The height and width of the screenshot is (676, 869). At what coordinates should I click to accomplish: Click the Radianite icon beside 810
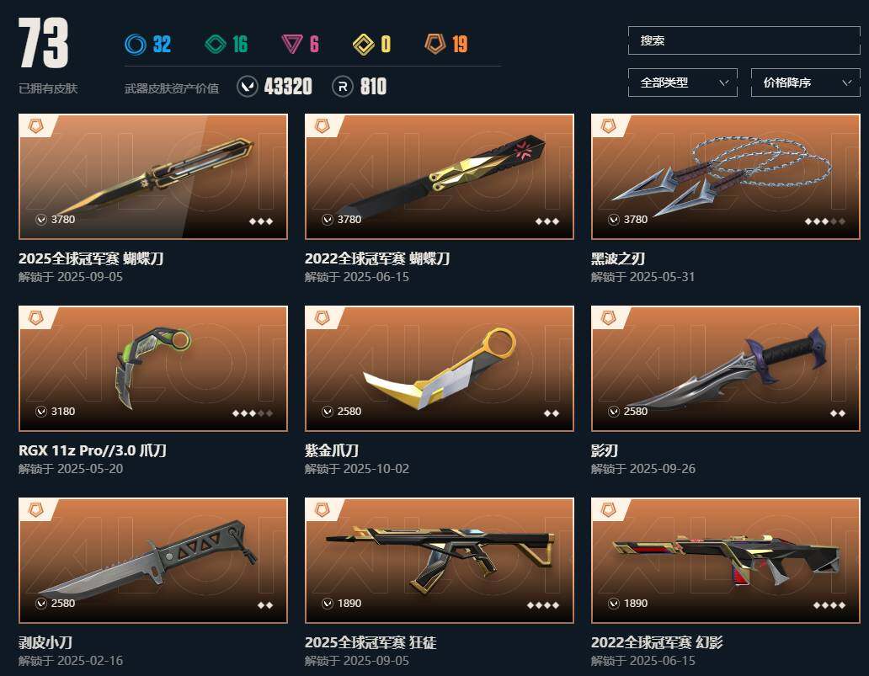tap(343, 87)
